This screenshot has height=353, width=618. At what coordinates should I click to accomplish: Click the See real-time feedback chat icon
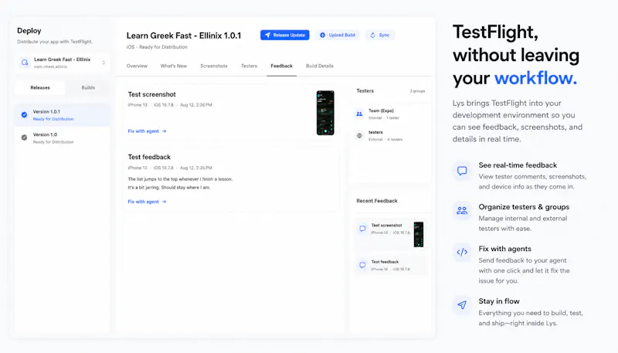(462, 171)
